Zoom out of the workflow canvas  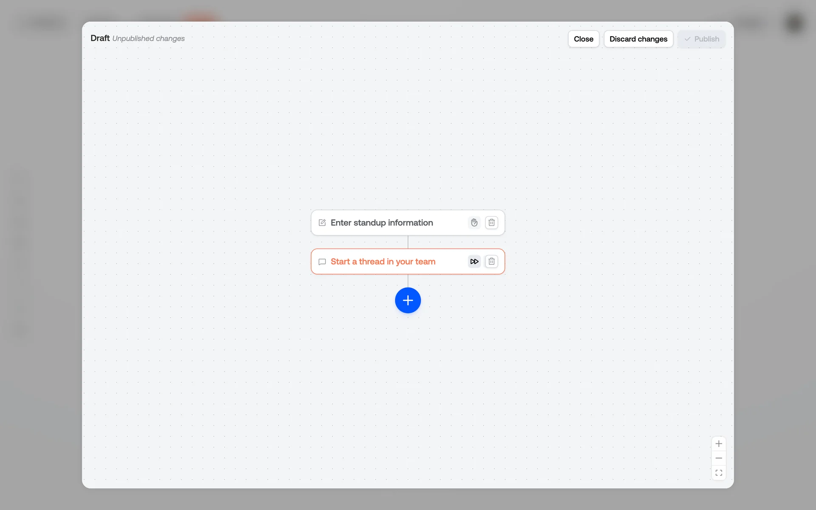click(x=718, y=458)
